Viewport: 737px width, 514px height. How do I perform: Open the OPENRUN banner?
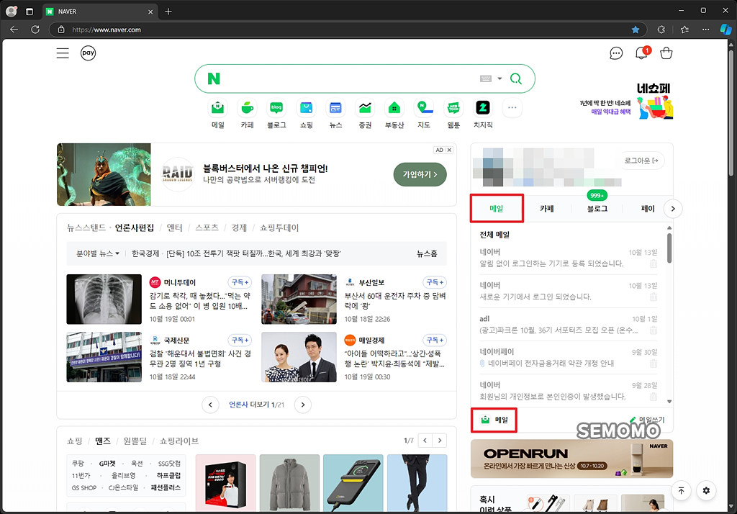[x=571, y=459]
